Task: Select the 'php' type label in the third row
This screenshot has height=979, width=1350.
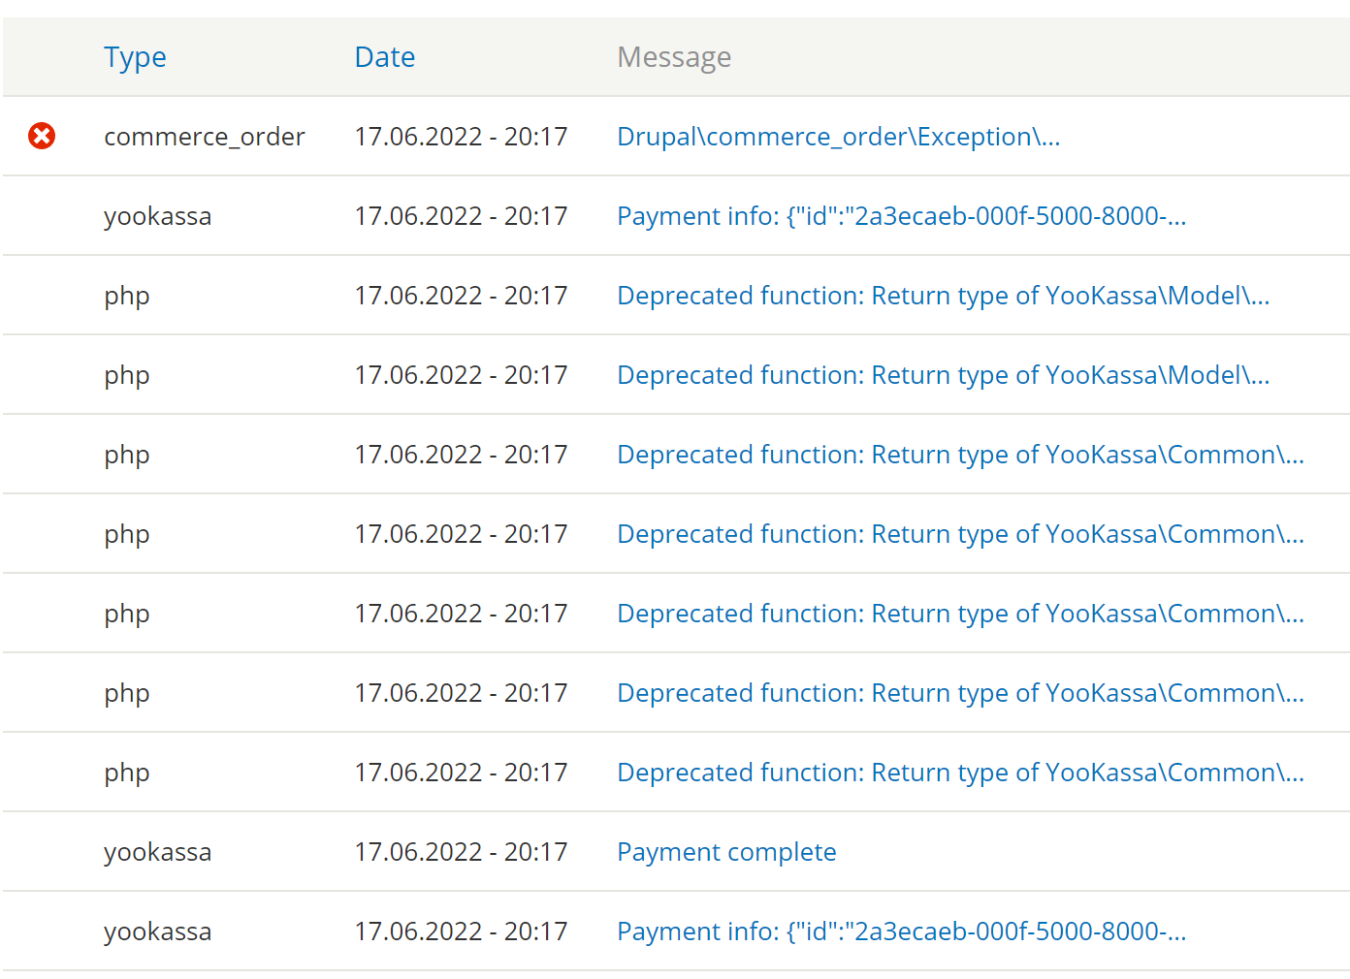Action: (126, 295)
